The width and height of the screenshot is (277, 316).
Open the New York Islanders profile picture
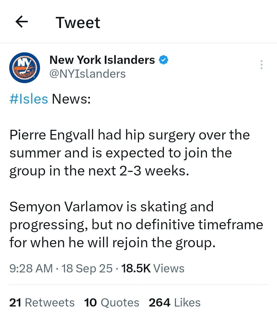25,68
